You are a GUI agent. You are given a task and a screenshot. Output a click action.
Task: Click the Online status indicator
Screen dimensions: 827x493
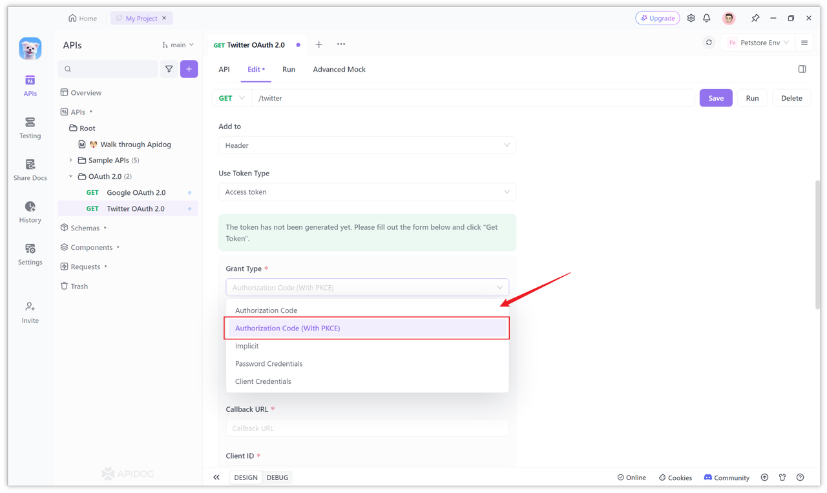[631, 478]
